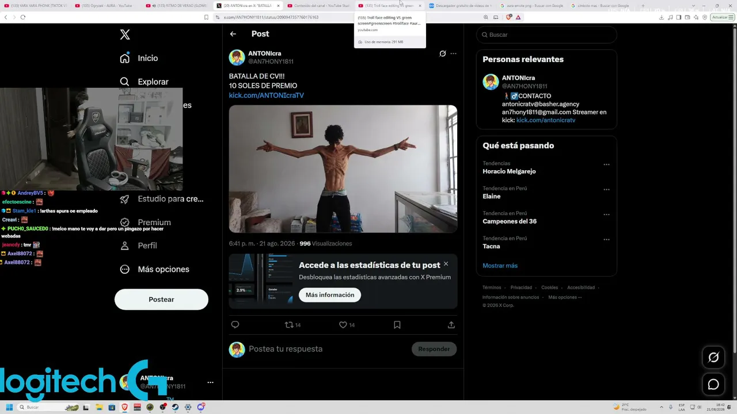Open the account switcher three-dot menu

click(210, 382)
